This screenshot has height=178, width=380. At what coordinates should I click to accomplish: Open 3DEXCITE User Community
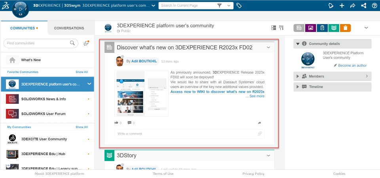point(47,139)
